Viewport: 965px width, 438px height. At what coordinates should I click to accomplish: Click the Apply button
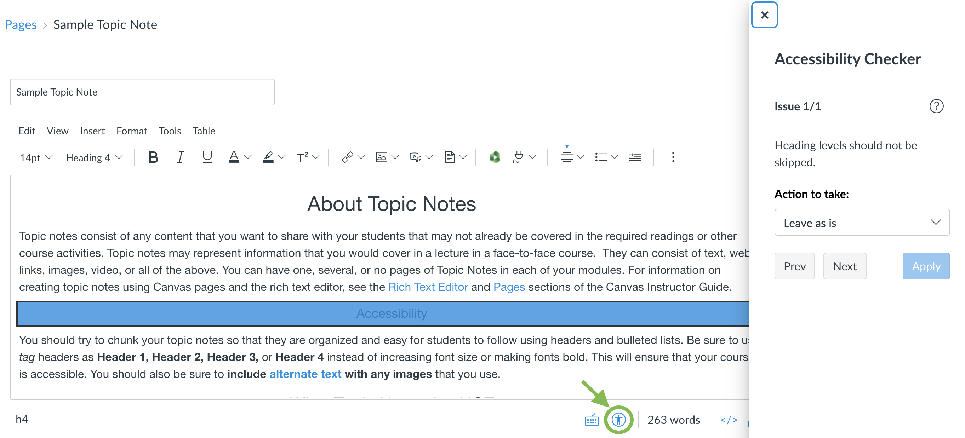pyautogui.click(x=926, y=266)
